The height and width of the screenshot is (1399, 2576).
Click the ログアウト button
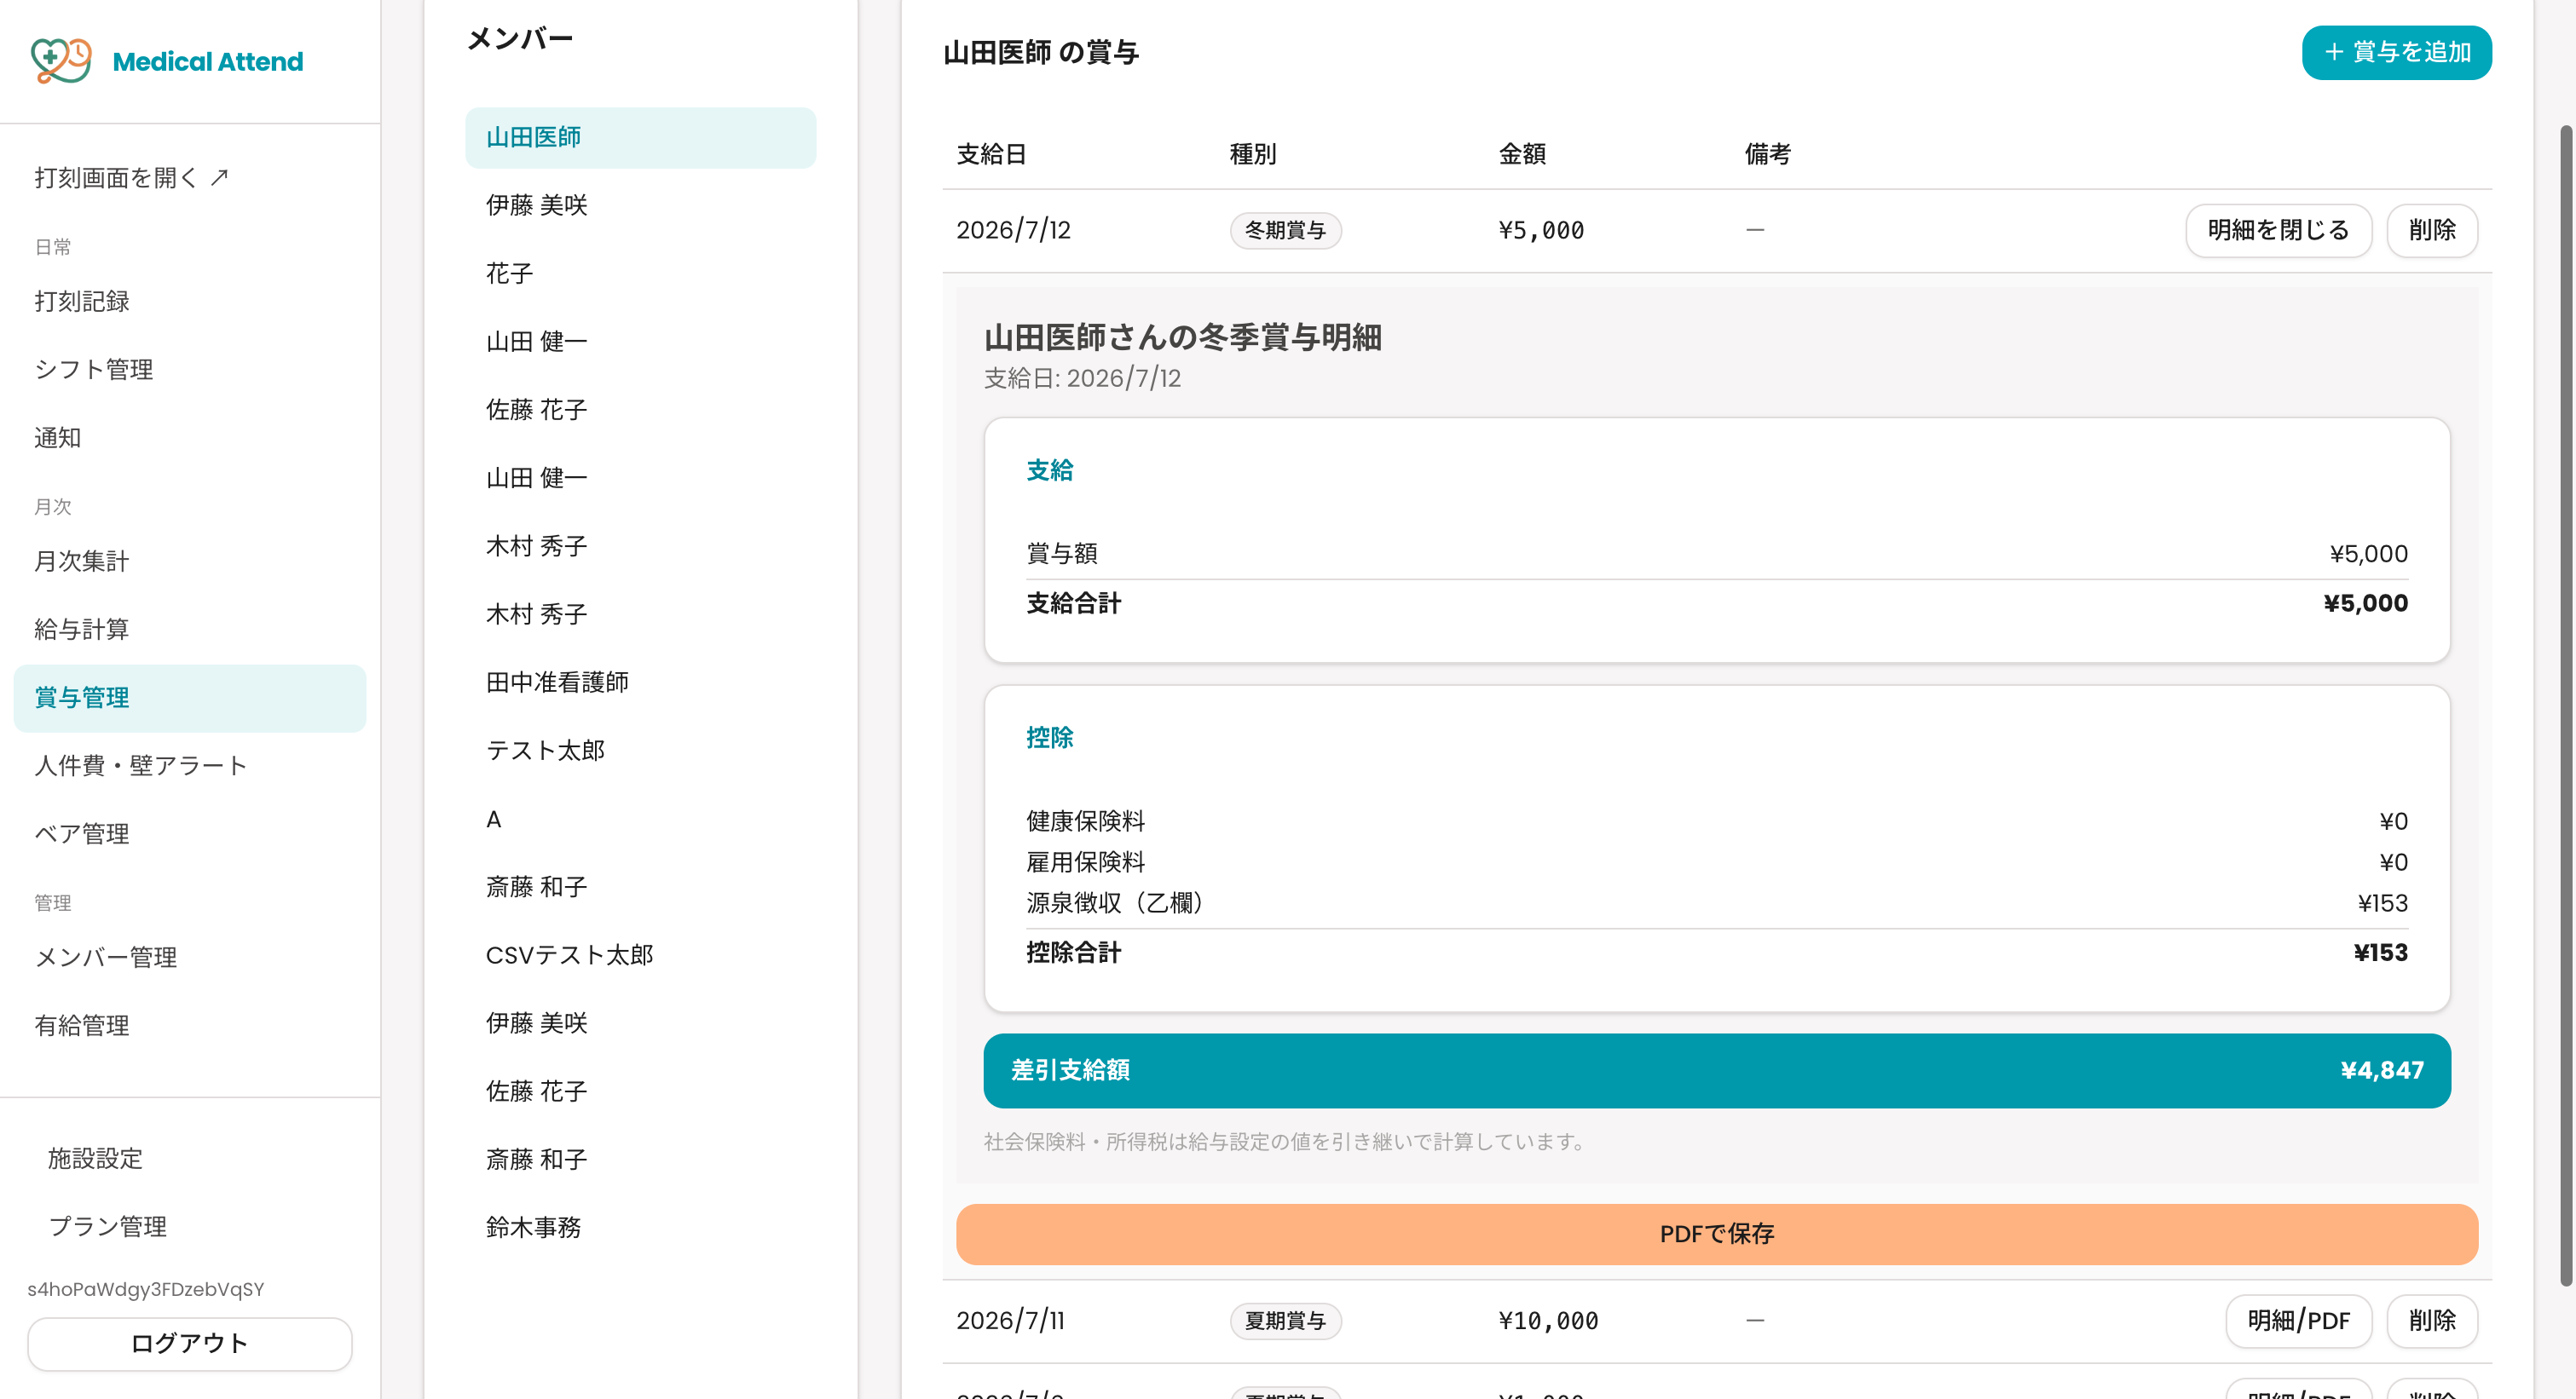pos(190,1343)
